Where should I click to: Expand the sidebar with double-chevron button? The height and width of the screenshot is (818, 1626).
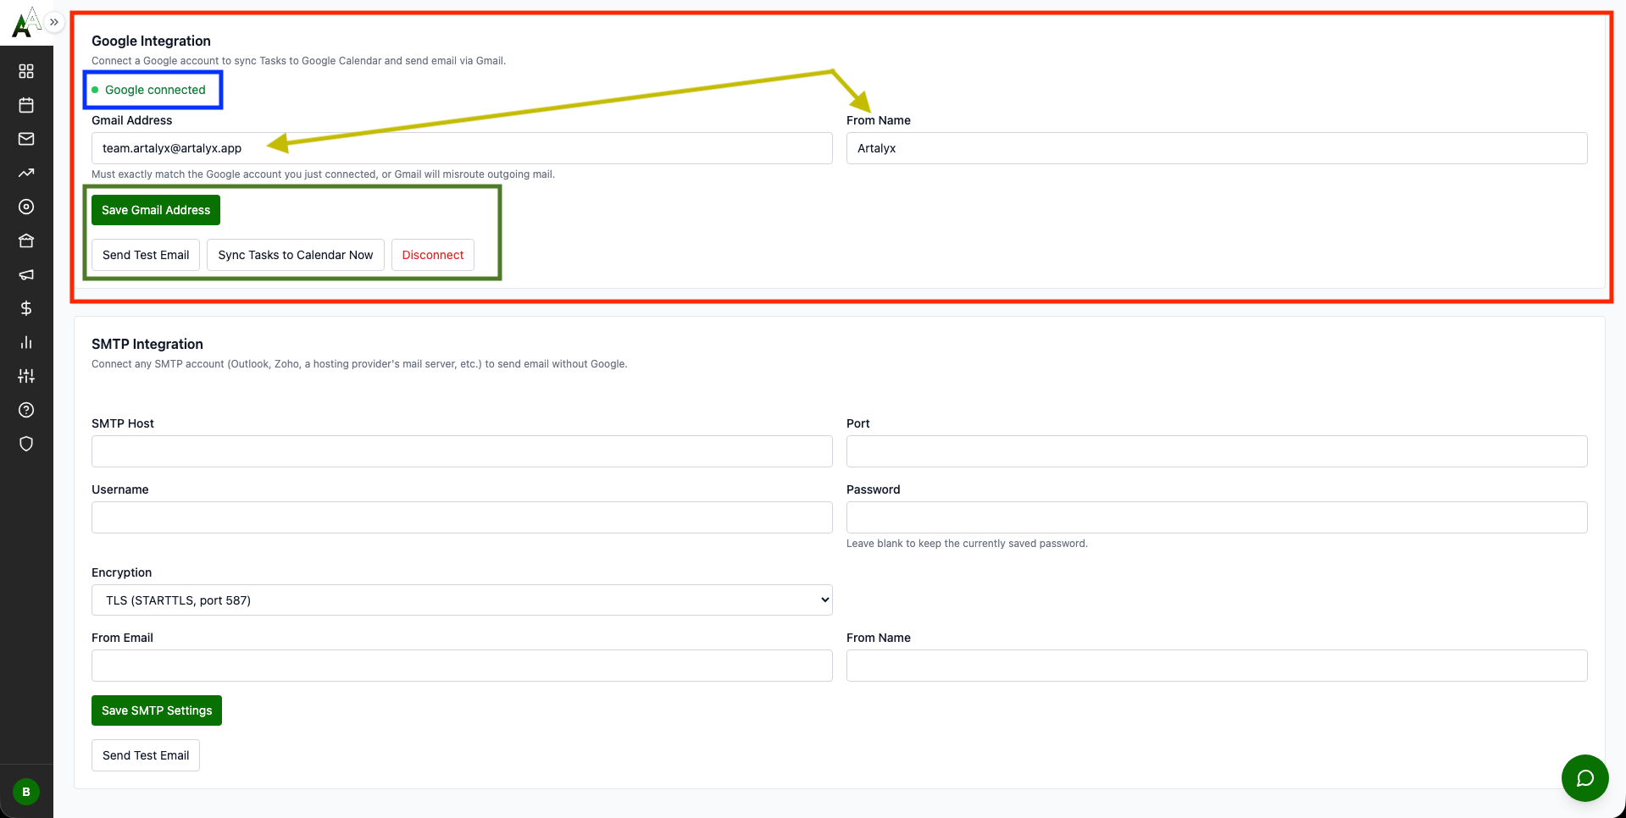coord(54,22)
